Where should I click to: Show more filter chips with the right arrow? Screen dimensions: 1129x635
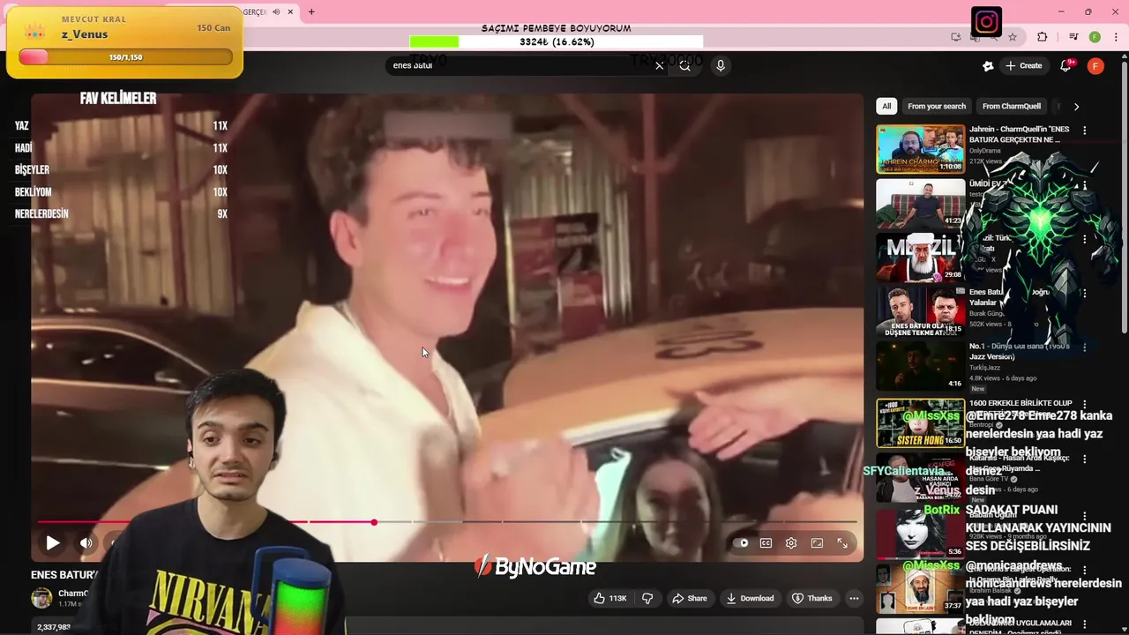1076,106
